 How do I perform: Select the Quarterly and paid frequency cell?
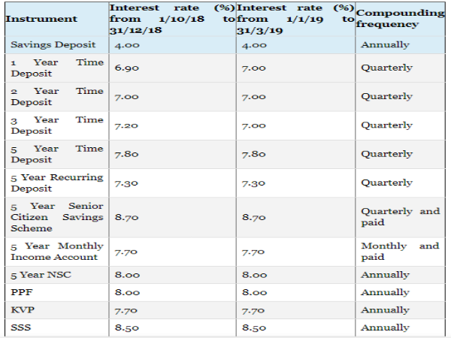pyautogui.click(x=400, y=217)
